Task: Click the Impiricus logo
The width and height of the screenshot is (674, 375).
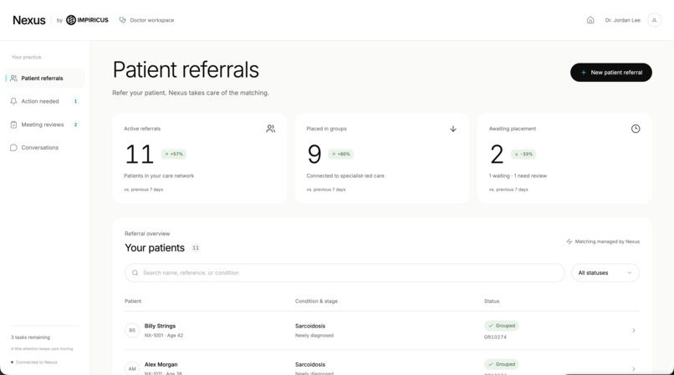Action: click(87, 20)
